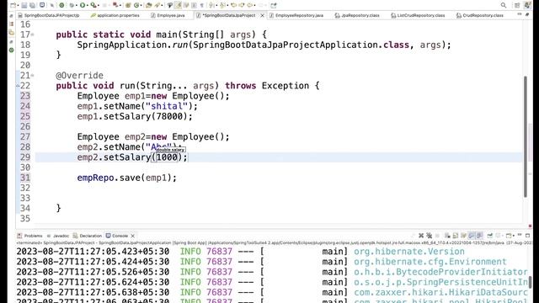The width and height of the screenshot is (539, 303).
Task: Switch to ListCrudRepository.class tab
Action: pos(418,15)
